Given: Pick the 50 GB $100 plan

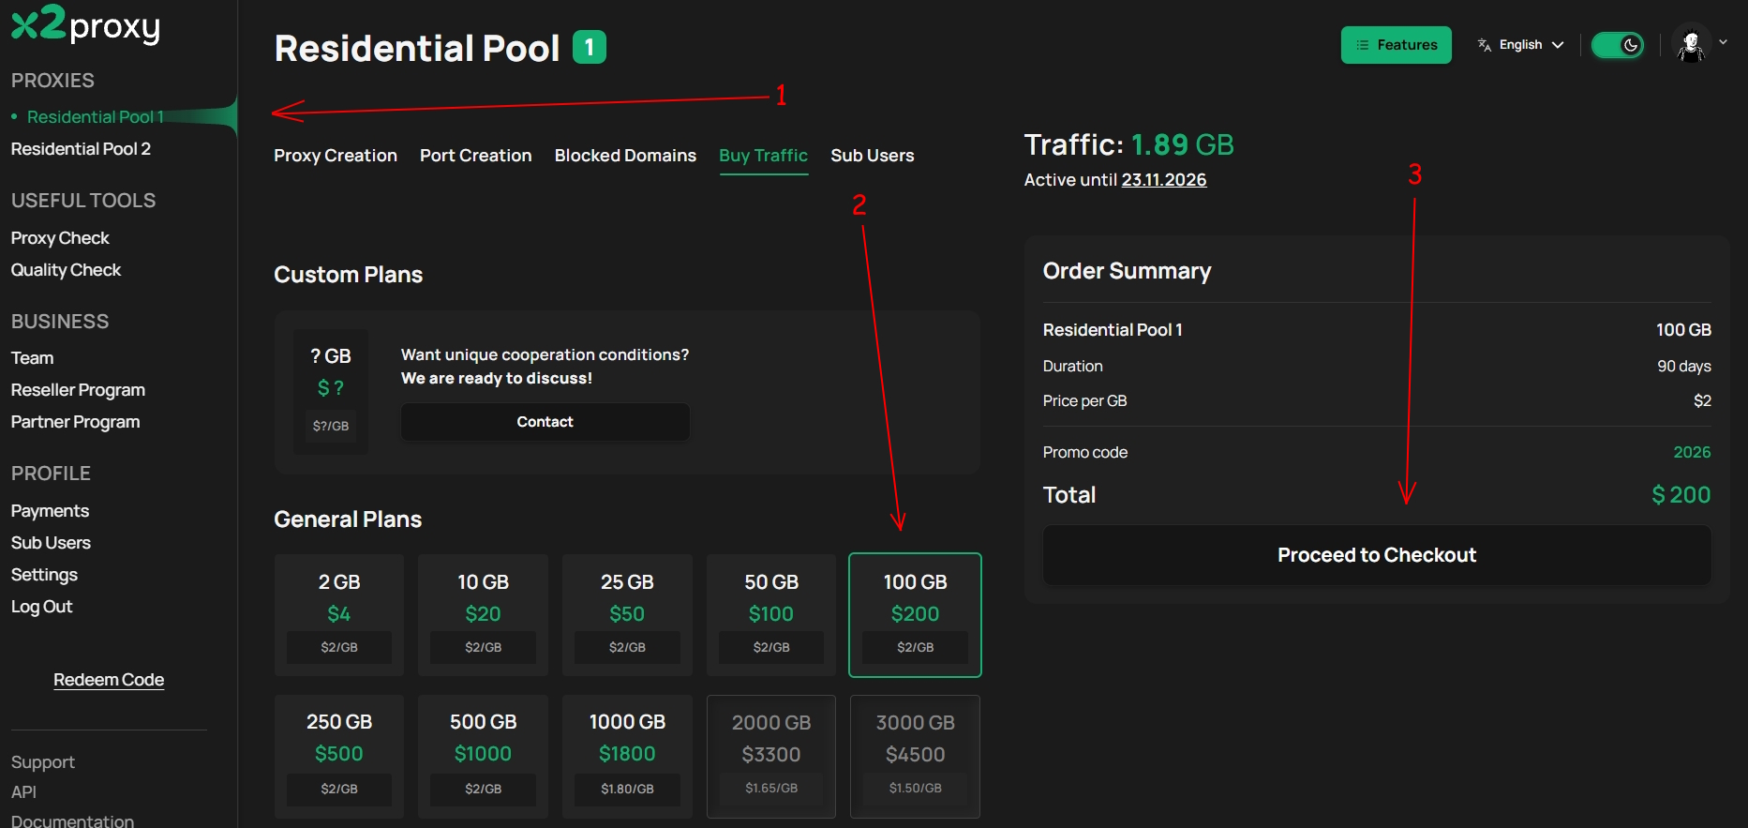Looking at the screenshot, I should click(771, 615).
